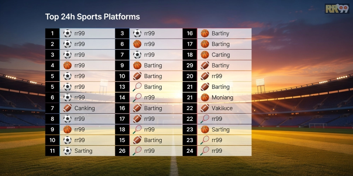Select the soccer ball icon in rank 11 row
Image resolution: width=353 pixels, height=176 pixels.
tap(67, 151)
